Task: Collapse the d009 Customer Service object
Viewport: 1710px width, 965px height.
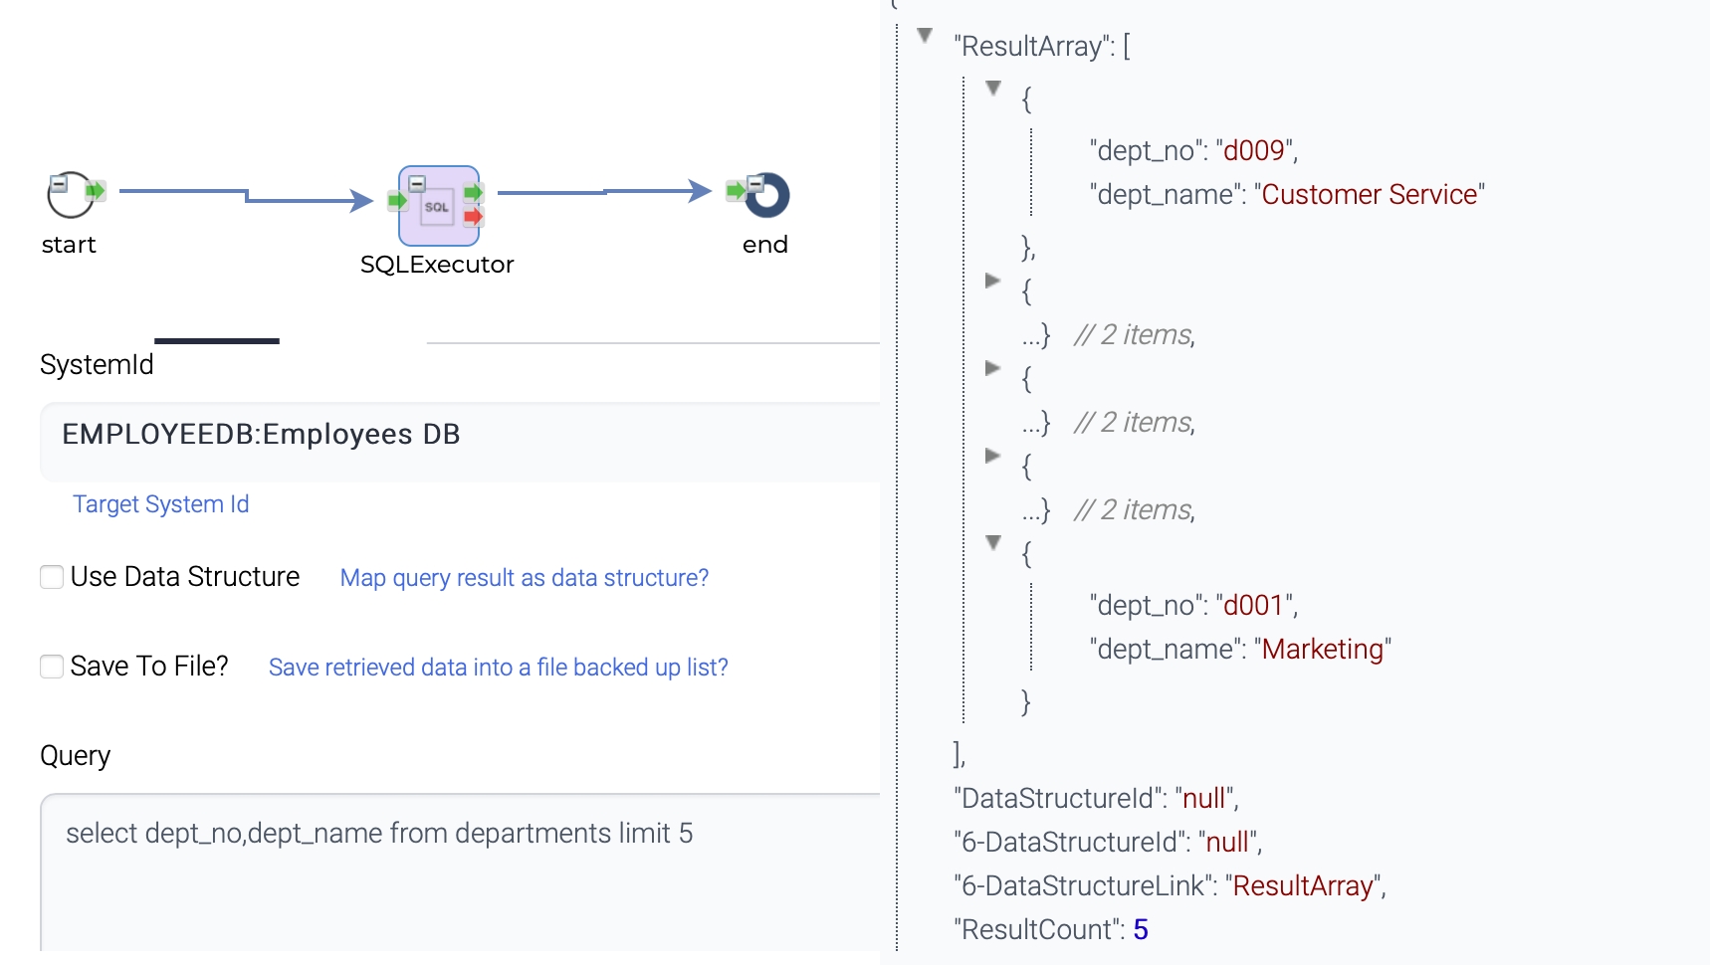Action: [x=992, y=88]
